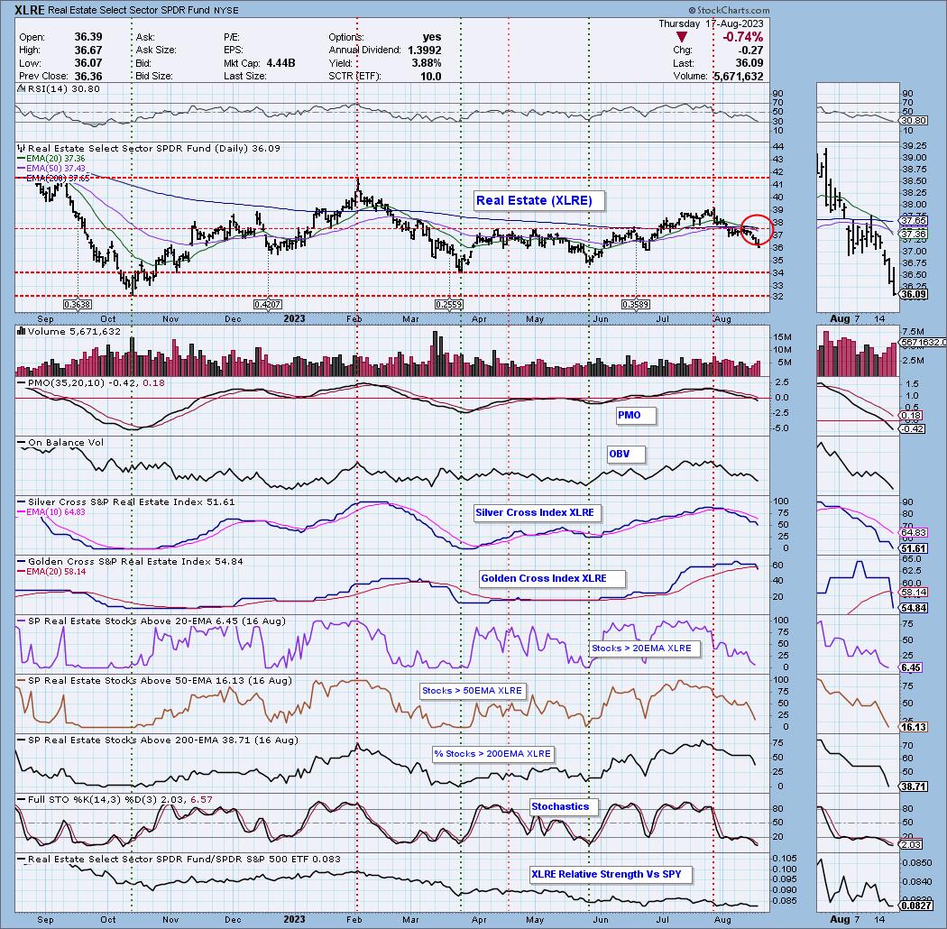947x929 pixels.
Task: Click the RSI(14) 30.80 indicator title
Action: (59, 88)
